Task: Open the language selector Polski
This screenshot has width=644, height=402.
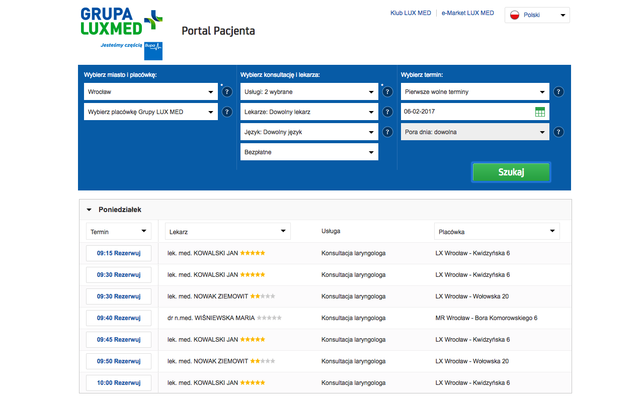Action: 537,15
